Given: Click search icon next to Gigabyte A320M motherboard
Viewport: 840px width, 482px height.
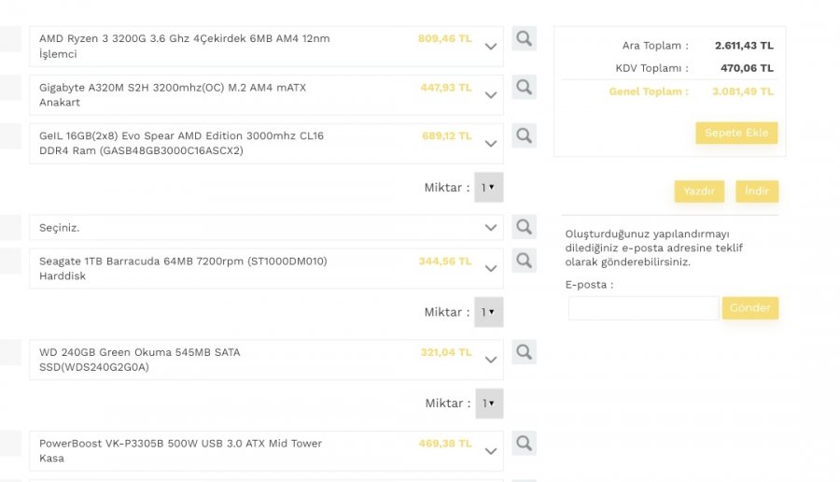Looking at the screenshot, I should (x=524, y=88).
